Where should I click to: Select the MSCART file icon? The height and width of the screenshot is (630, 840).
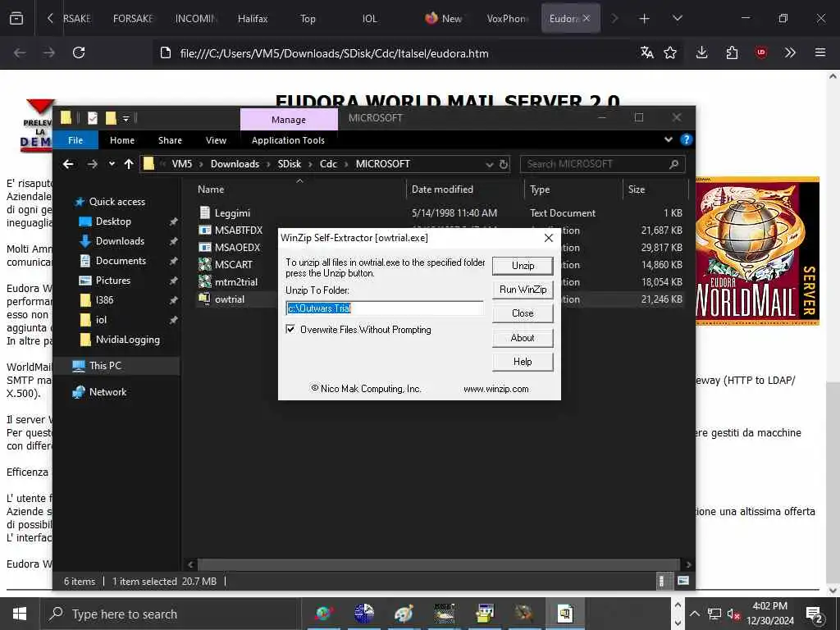[204, 264]
